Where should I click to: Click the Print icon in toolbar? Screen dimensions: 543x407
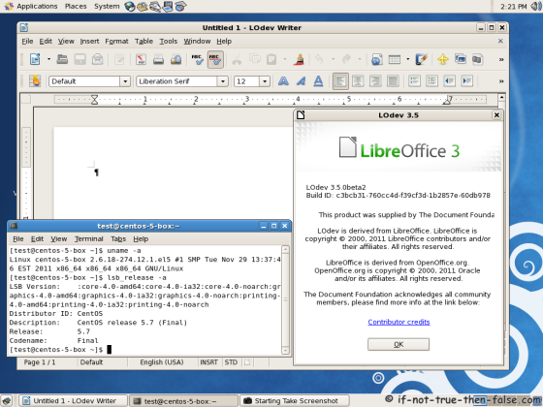(x=158, y=59)
